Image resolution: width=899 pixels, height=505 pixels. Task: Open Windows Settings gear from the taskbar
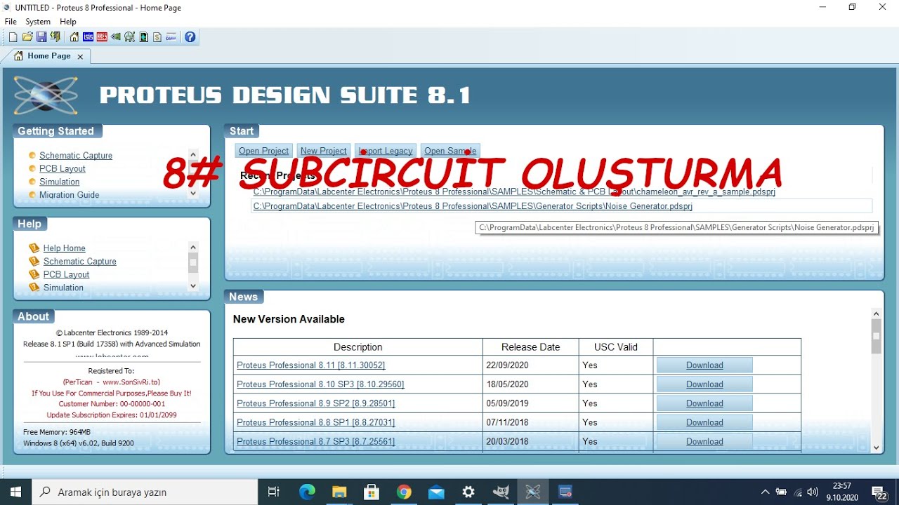pyautogui.click(x=468, y=492)
